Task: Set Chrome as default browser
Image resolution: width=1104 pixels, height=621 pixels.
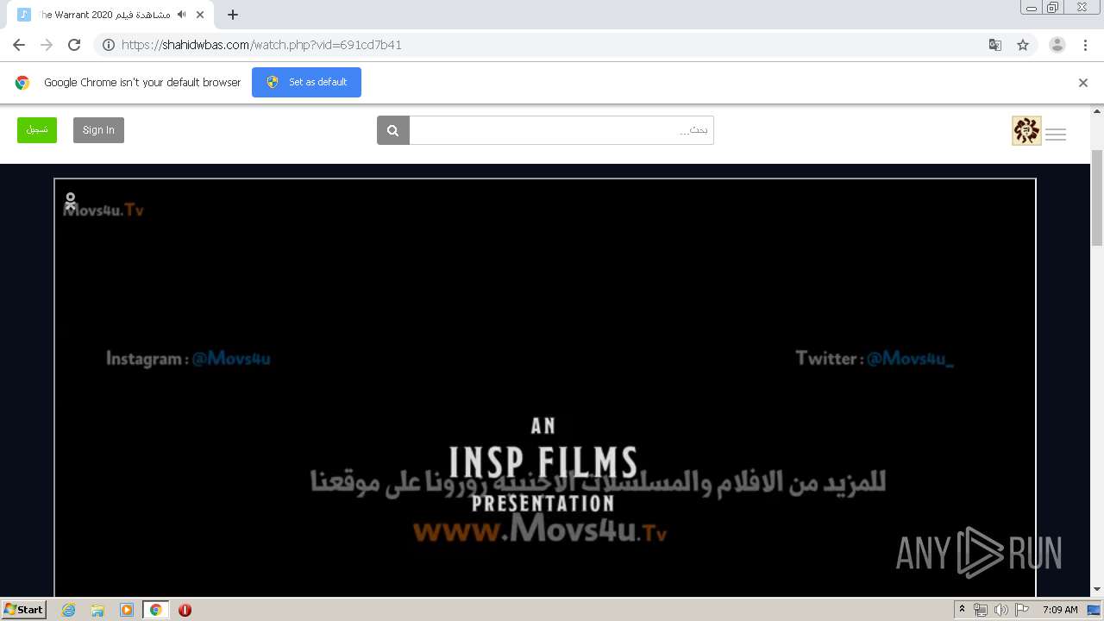Action: click(306, 82)
